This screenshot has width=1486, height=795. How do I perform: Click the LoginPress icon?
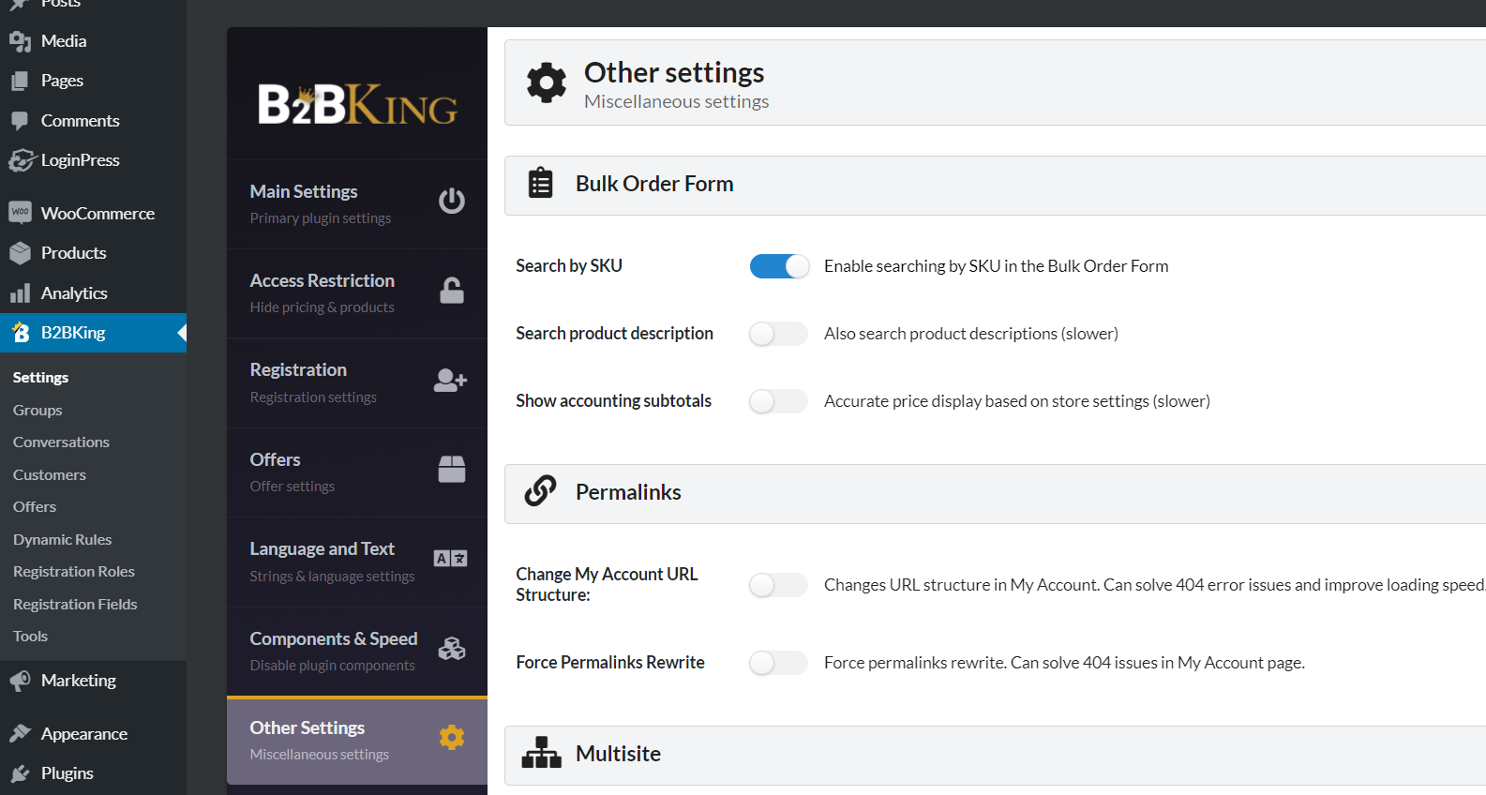click(21, 160)
